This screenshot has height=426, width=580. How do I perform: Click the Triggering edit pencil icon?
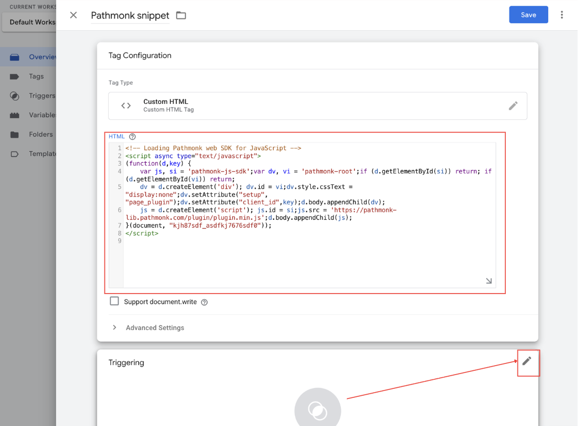pos(527,361)
